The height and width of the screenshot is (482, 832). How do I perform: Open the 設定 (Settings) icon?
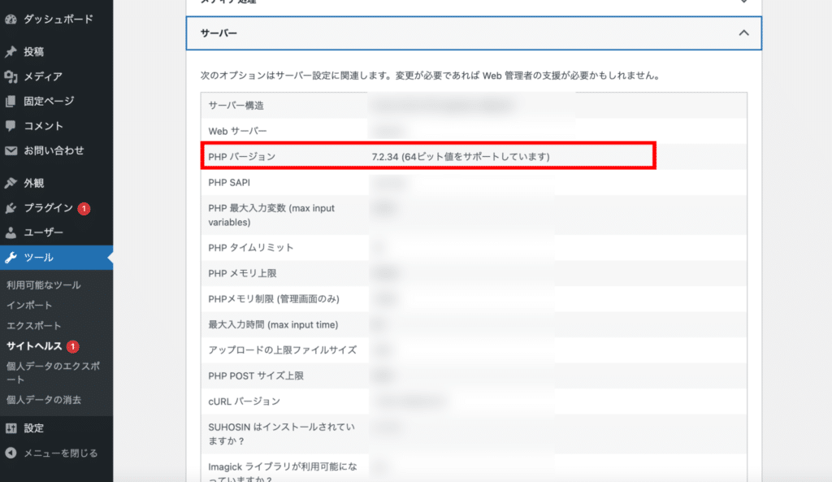click(11, 428)
